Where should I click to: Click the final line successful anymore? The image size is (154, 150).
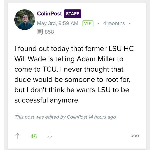pyautogui.click(x=47, y=101)
